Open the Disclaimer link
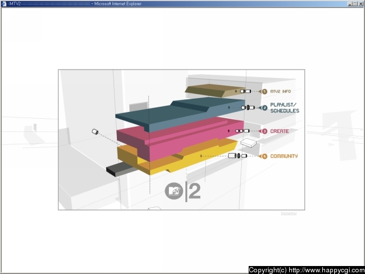Screen dimensions: 365x274 (x=289, y=213)
